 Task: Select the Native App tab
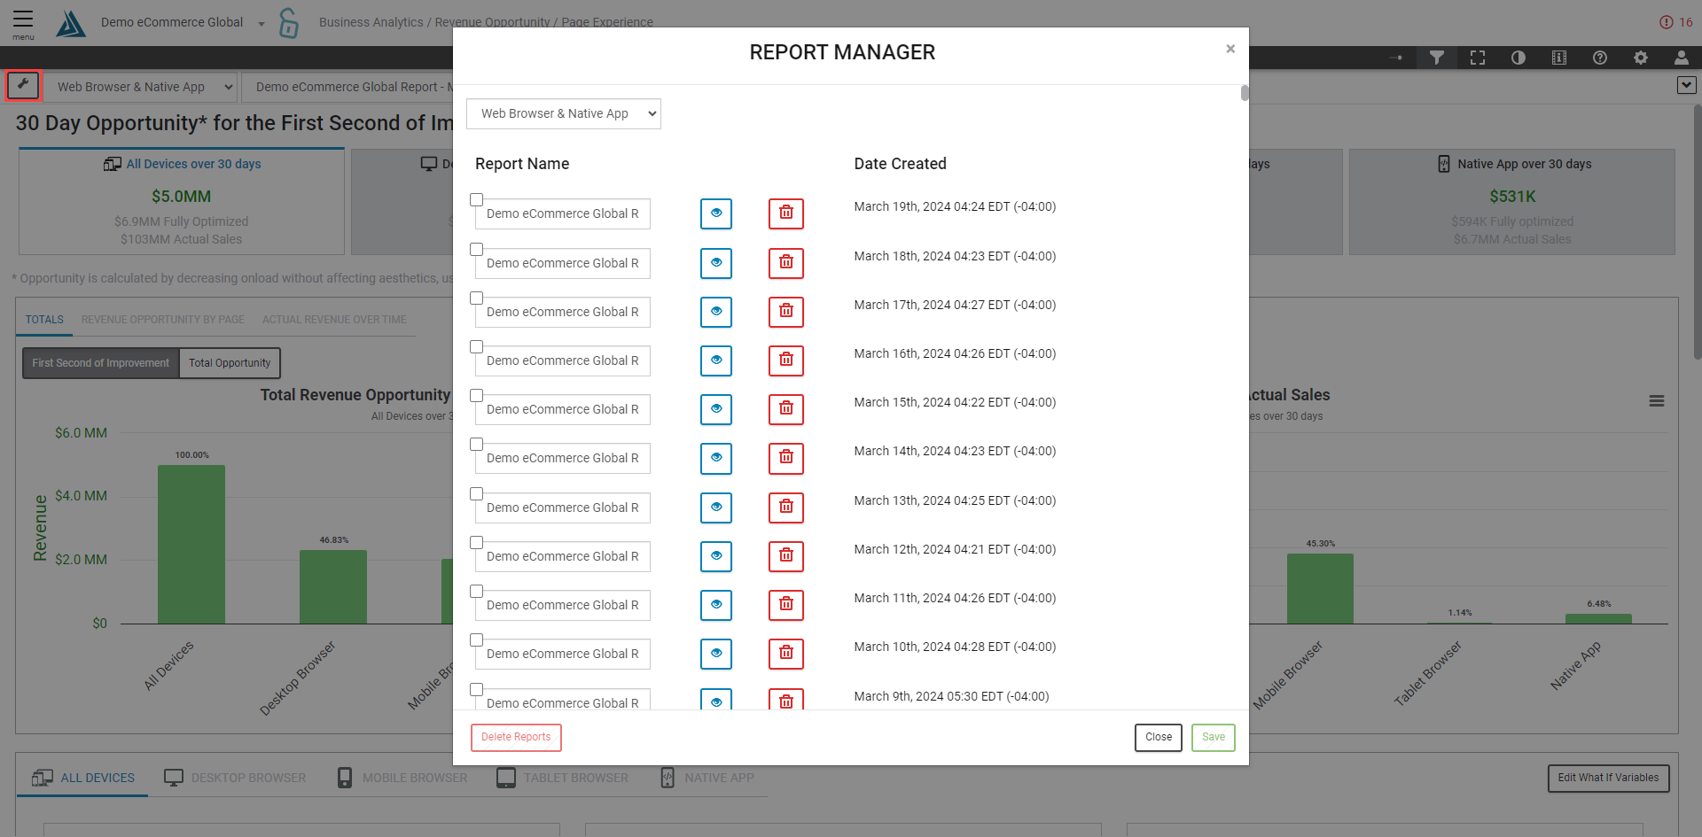[x=707, y=778]
